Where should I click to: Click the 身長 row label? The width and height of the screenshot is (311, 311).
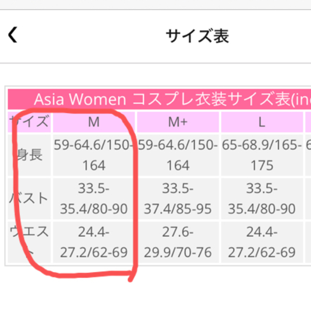tap(29, 155)
